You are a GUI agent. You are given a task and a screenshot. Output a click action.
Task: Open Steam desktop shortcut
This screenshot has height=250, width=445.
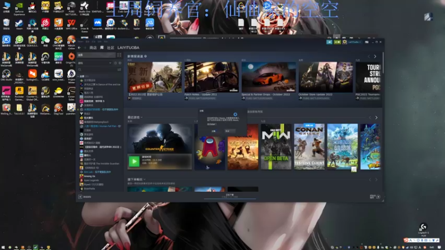click(x=19, y=24)
